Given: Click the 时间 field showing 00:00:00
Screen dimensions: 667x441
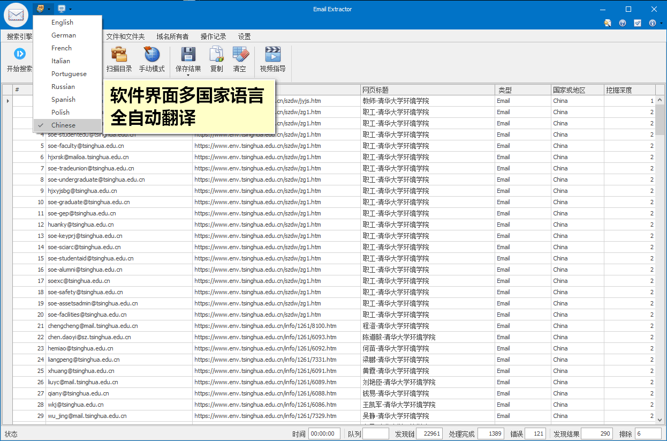Looking at the screenshot, I should (x=324, y=434).
